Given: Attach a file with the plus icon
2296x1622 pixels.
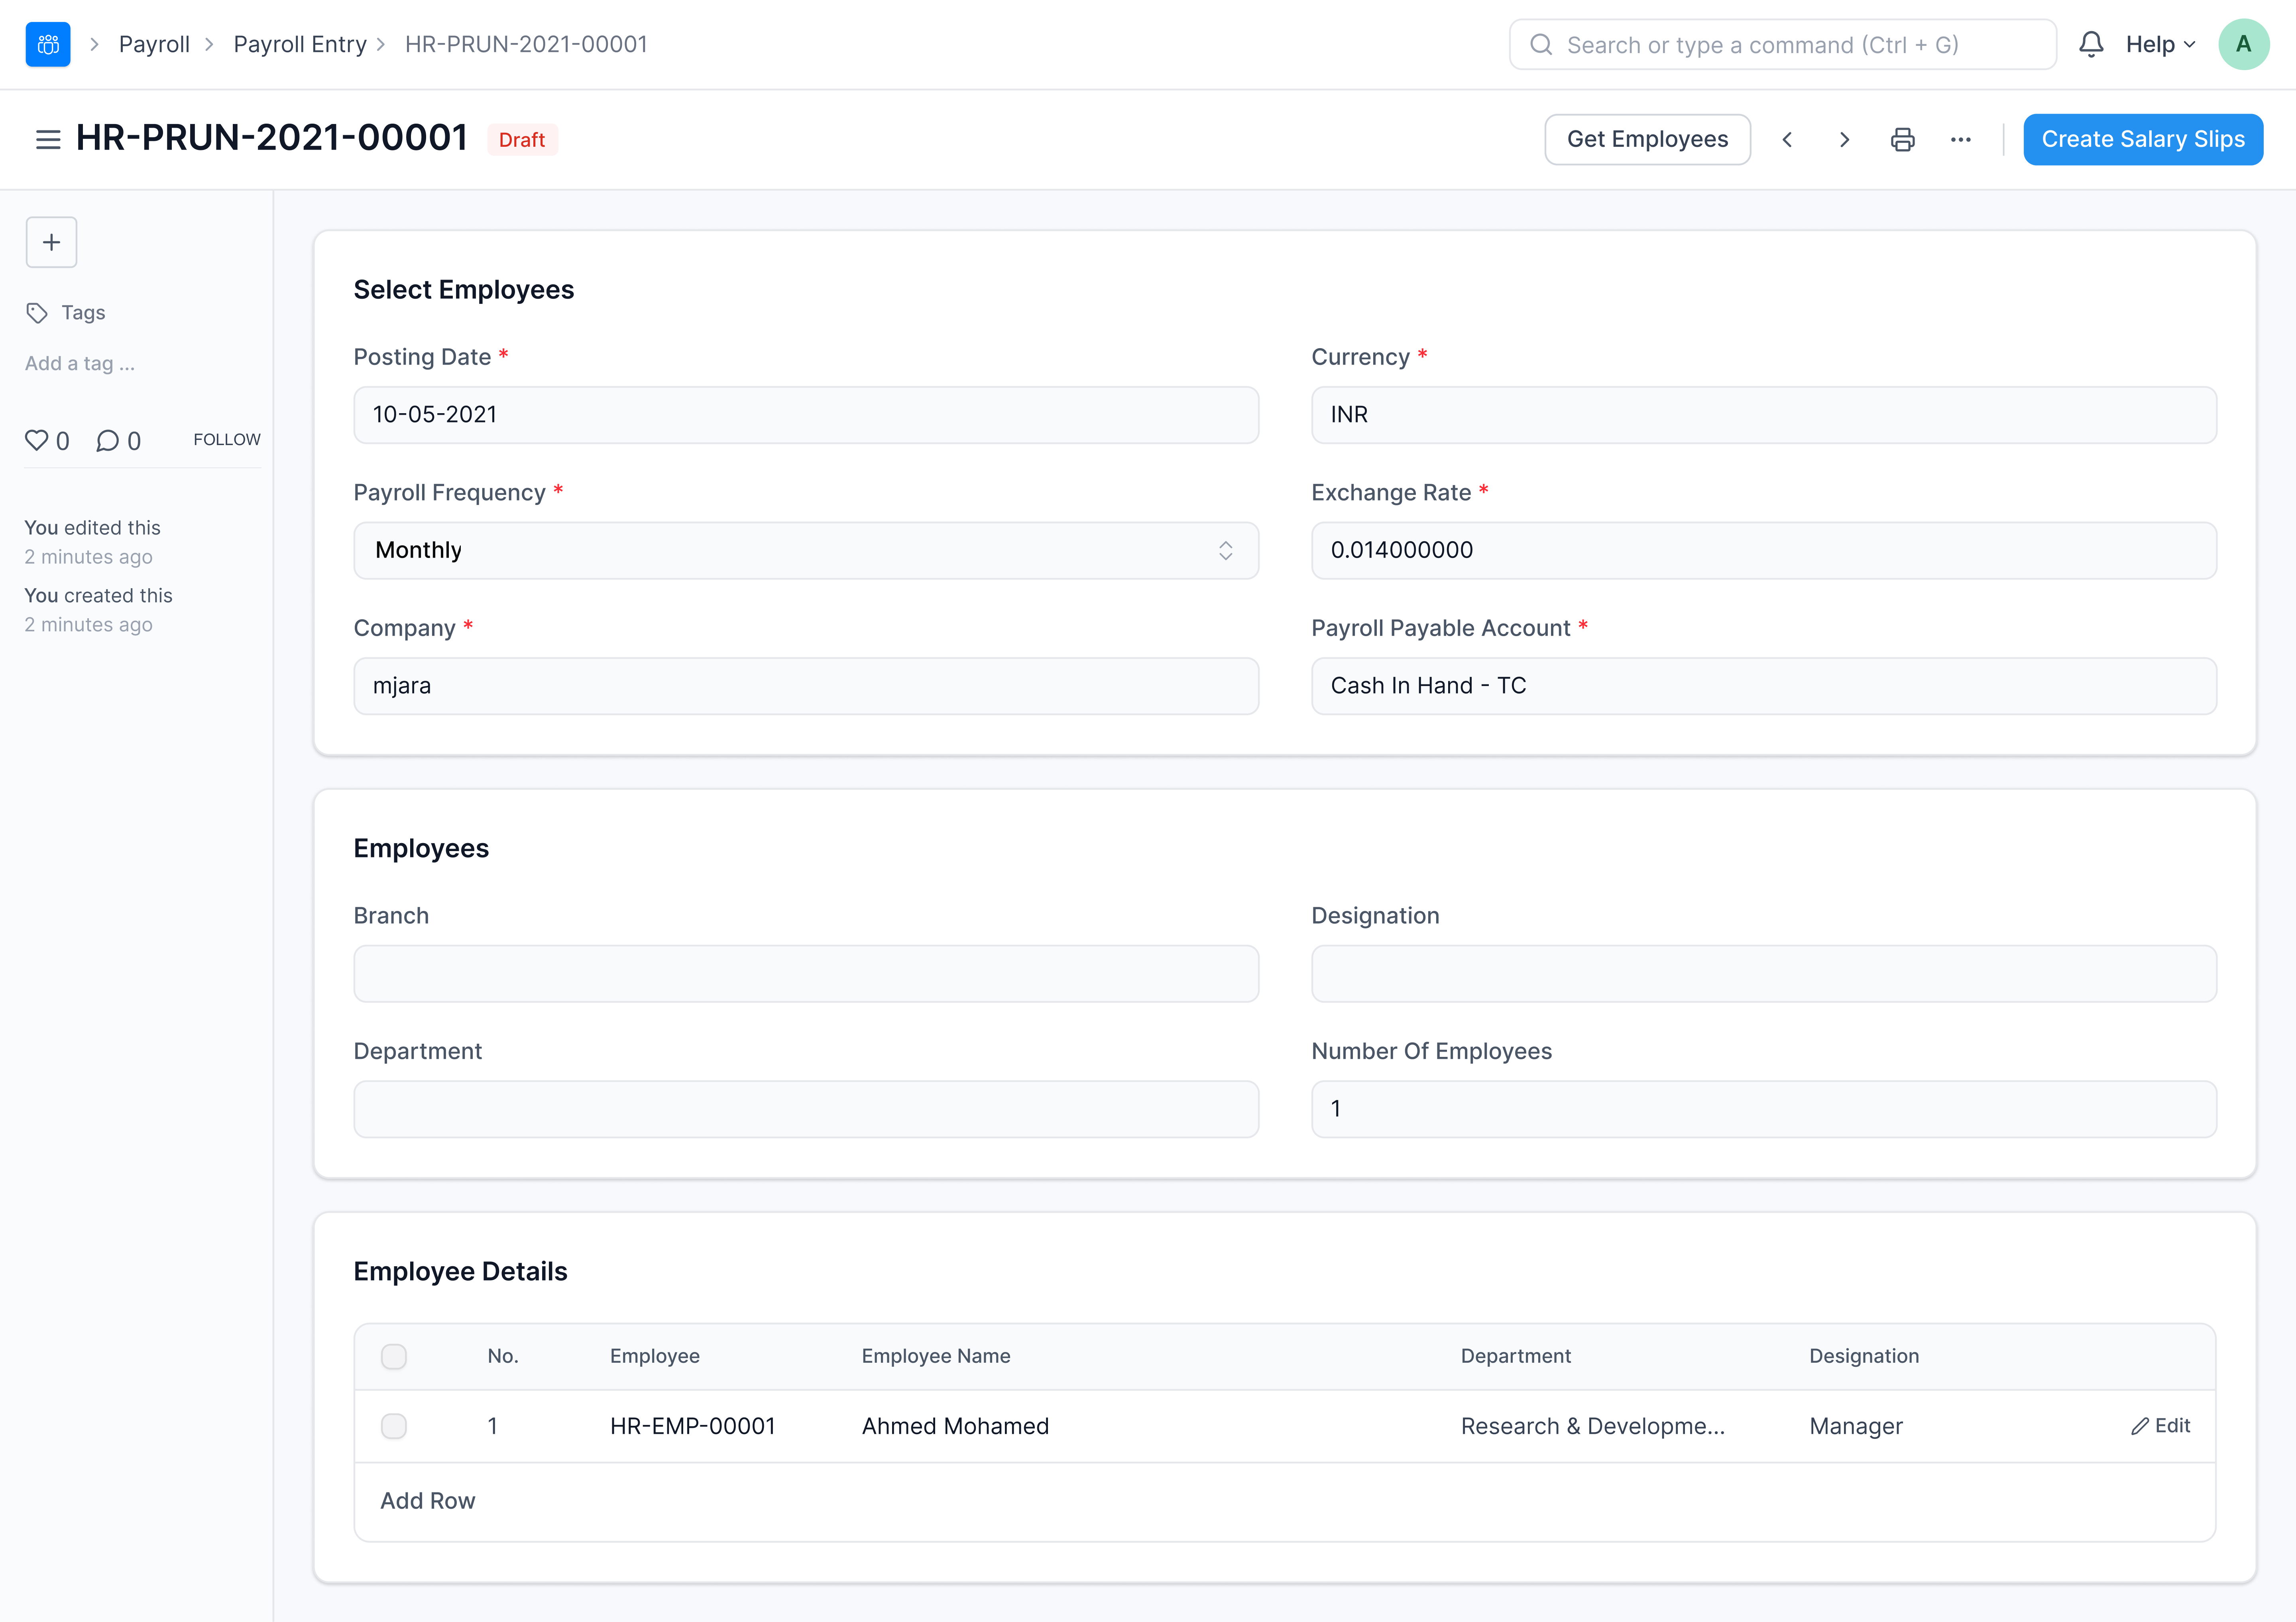Looking at the screenshot, I should click(x=51, y=242).
